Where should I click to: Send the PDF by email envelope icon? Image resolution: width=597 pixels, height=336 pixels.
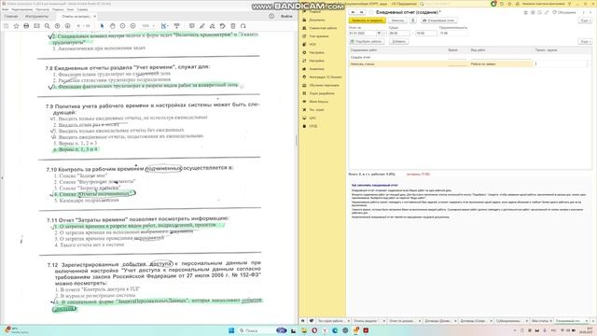pyautogui.click(x=36, y=26)
